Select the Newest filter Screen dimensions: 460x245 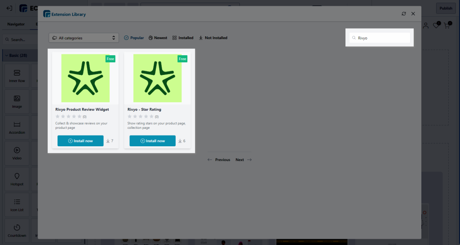(158, 38)
